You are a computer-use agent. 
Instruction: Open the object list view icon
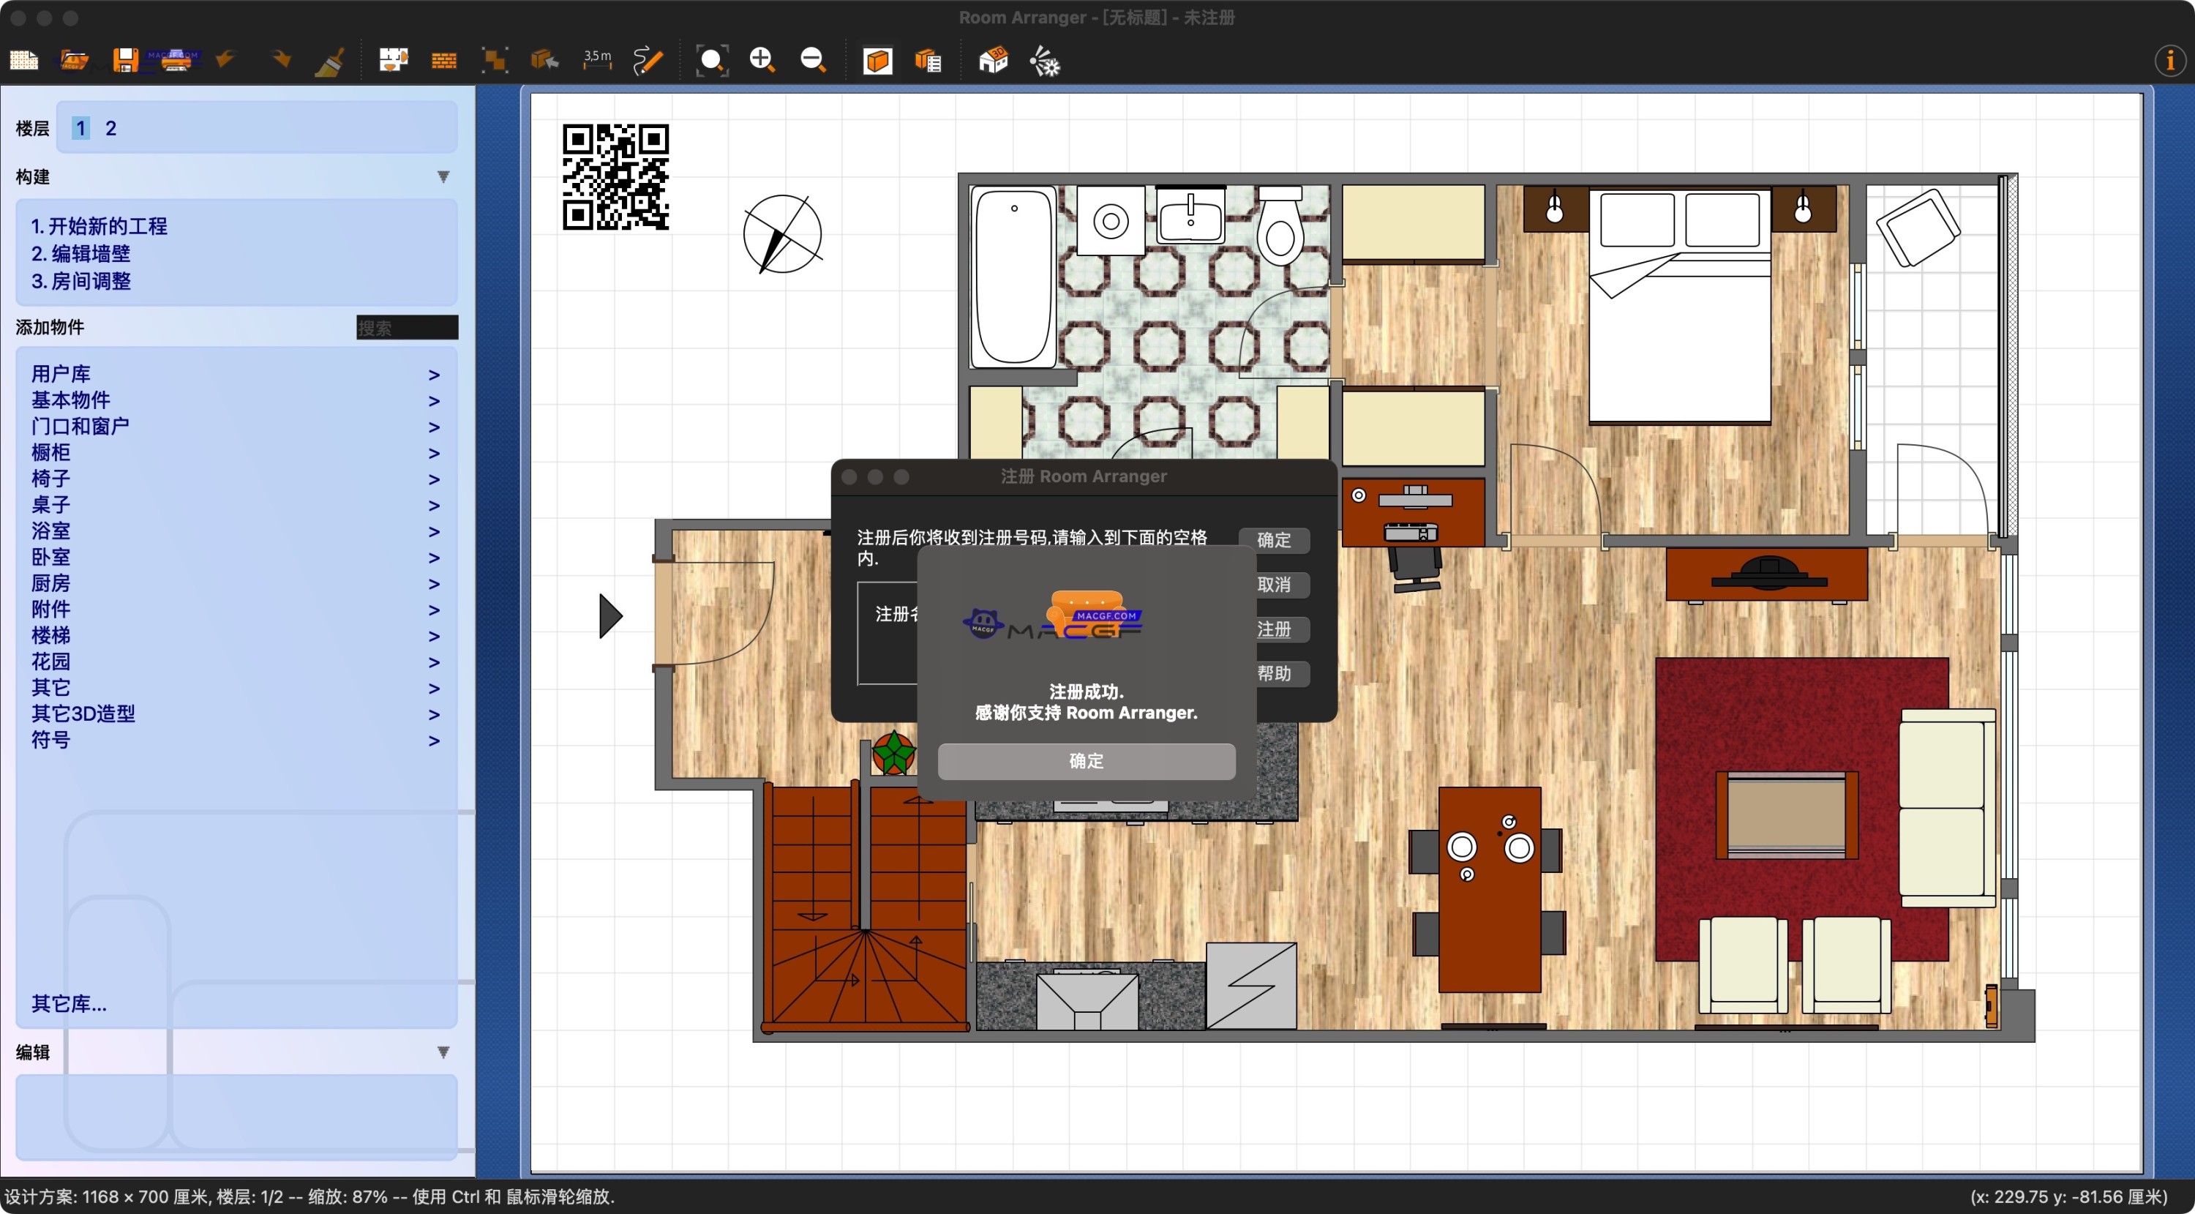928,59
